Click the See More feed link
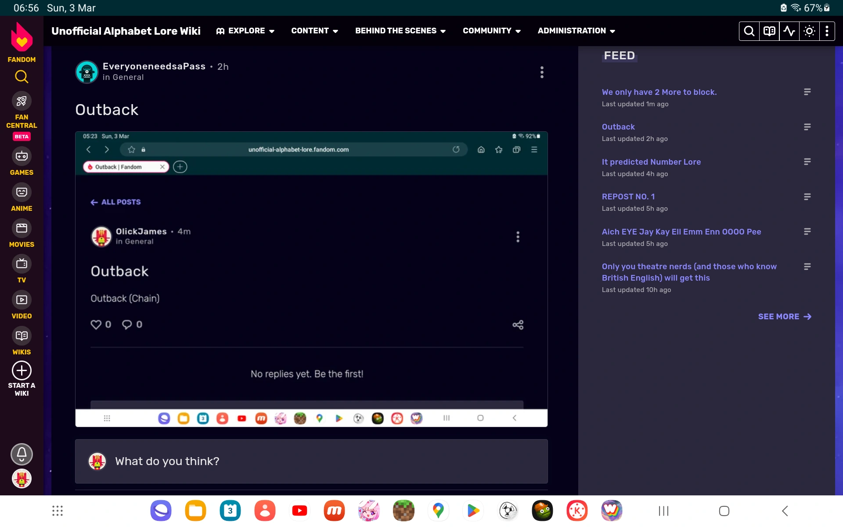This screenshot has height=527, width=843. tap(784, 317)
